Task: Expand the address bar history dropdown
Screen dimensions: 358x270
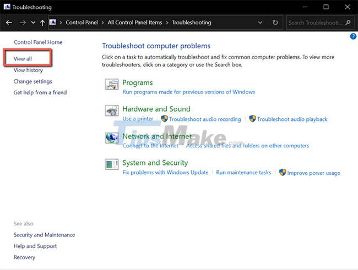Action: (260, 23)
